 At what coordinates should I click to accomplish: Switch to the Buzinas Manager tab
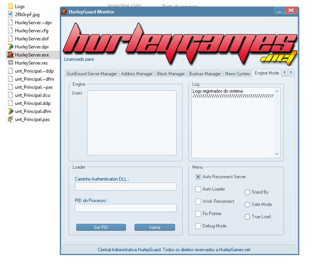click(205, 73)
